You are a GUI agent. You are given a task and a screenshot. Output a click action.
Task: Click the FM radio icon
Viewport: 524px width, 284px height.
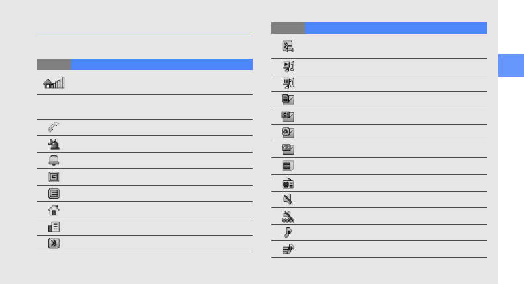(288, 183)
